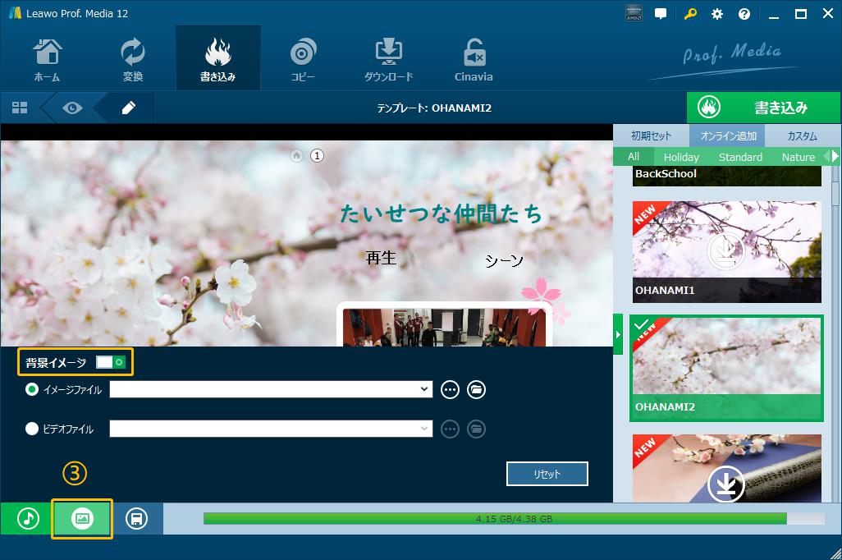Click the menu video thumbnail frame
Viewport: 842px width, 560px height.
(445, 325)
